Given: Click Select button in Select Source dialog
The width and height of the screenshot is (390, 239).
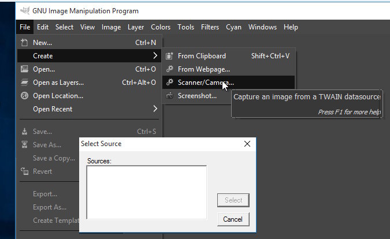Looking at the screenshot, I should click(x=233, y=200).
